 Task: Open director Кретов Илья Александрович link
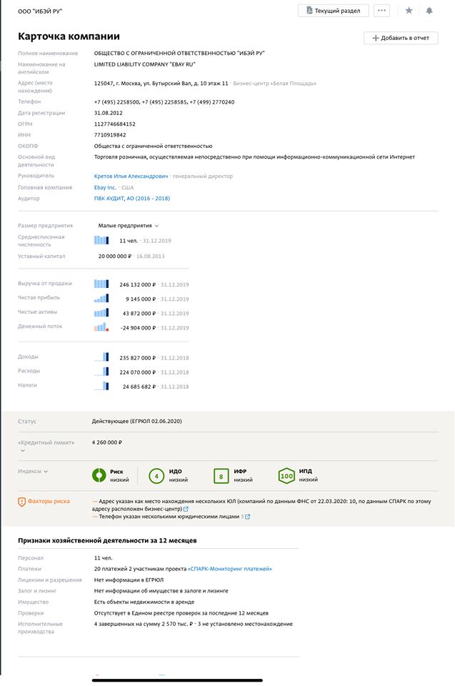coord(131,176)
